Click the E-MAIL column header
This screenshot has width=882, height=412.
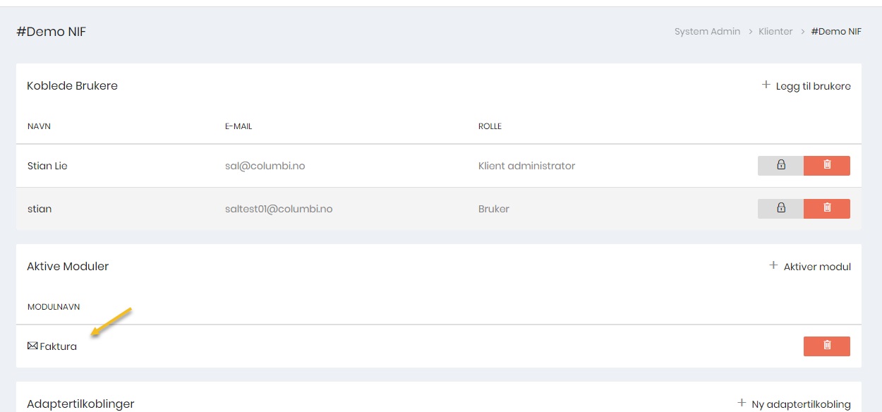coord(238,126)
